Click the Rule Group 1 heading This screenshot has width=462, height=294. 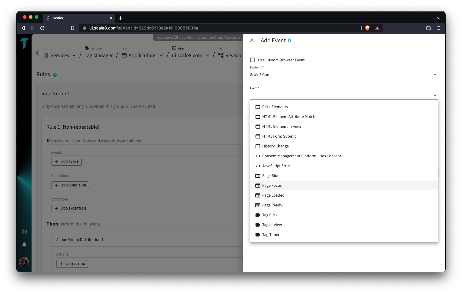pyautogui.click(x=56, y=94)
